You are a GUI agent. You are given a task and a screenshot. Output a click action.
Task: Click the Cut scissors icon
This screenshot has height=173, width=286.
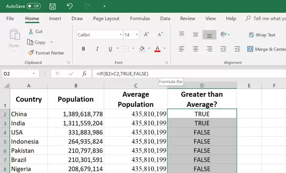31,31
